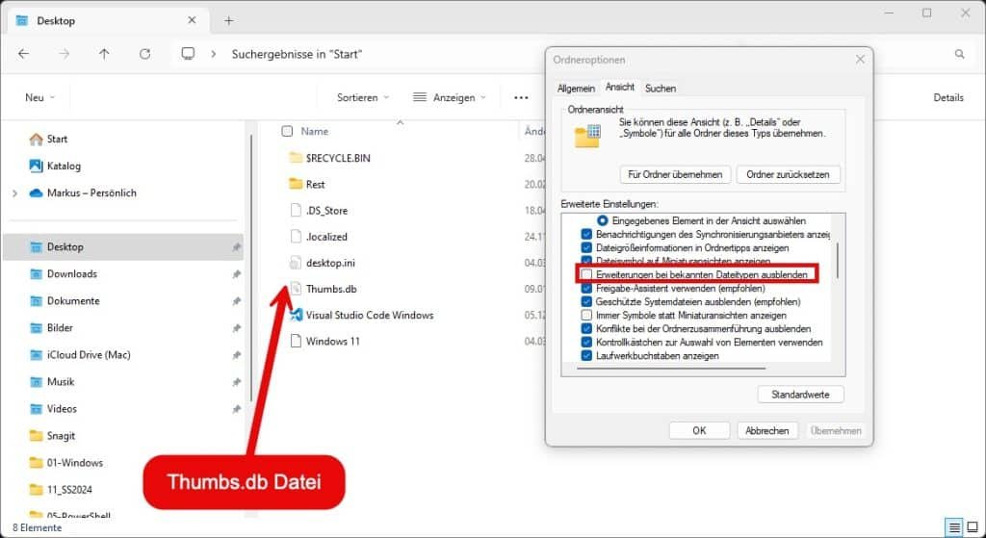Switch to large icons view in status bar
986x538 pixels.
click(x=973, y=527)
